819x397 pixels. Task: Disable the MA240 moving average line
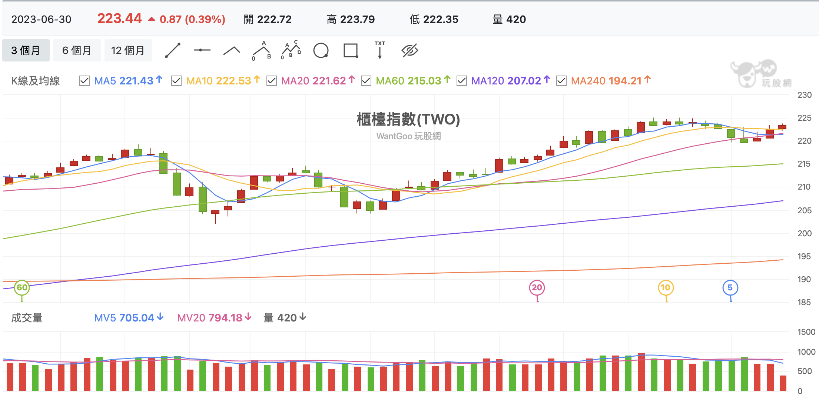coord(561,81)
